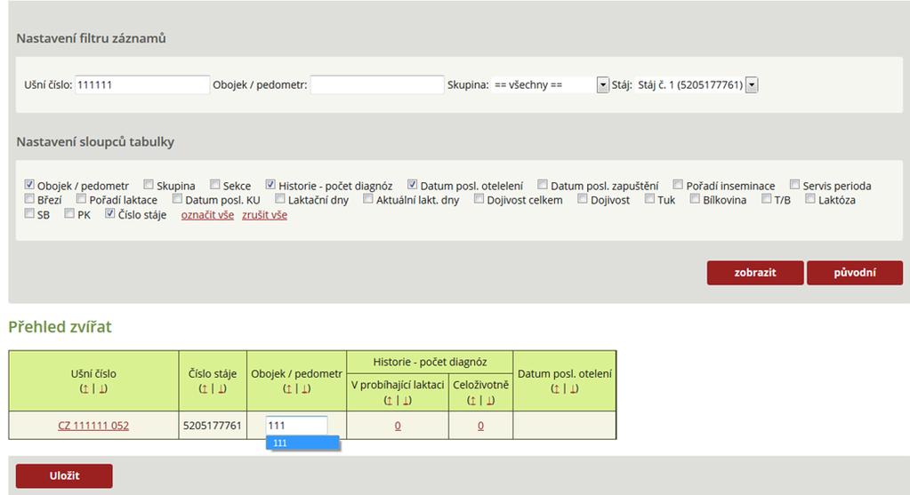Check Pořadí inseminace checkbox

678,184
